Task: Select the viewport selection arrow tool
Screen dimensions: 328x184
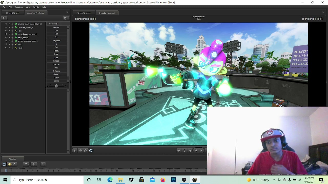Action: pos(75,151)
